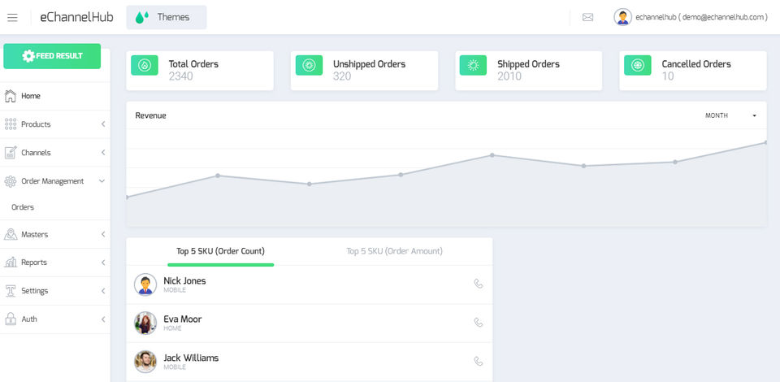The width and height of the screenshot is (780, 382).
Task: Call Eva Moor using phone icon
Action: (x=479, y=323)
